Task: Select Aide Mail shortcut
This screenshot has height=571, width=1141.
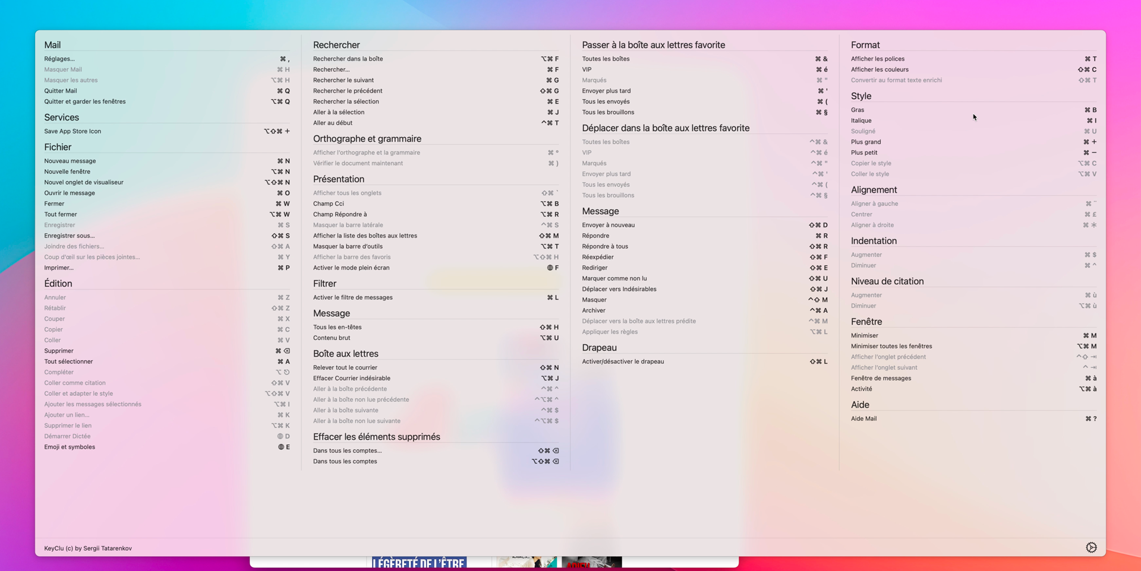Action: pyautogui.click(x=974, y=418)
